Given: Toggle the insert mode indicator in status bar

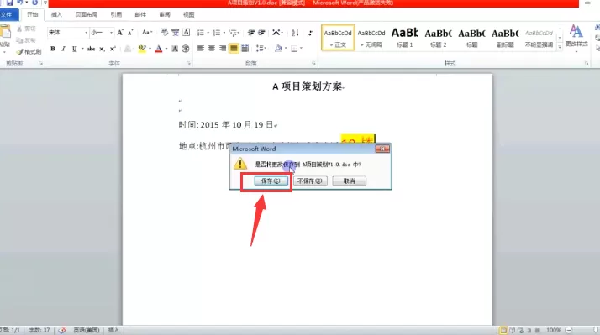Looking at the screenshot, I should coord(113,330).
